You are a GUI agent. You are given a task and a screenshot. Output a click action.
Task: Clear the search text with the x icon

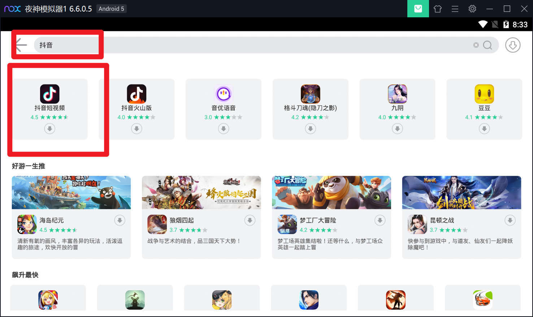click(476, 45)
